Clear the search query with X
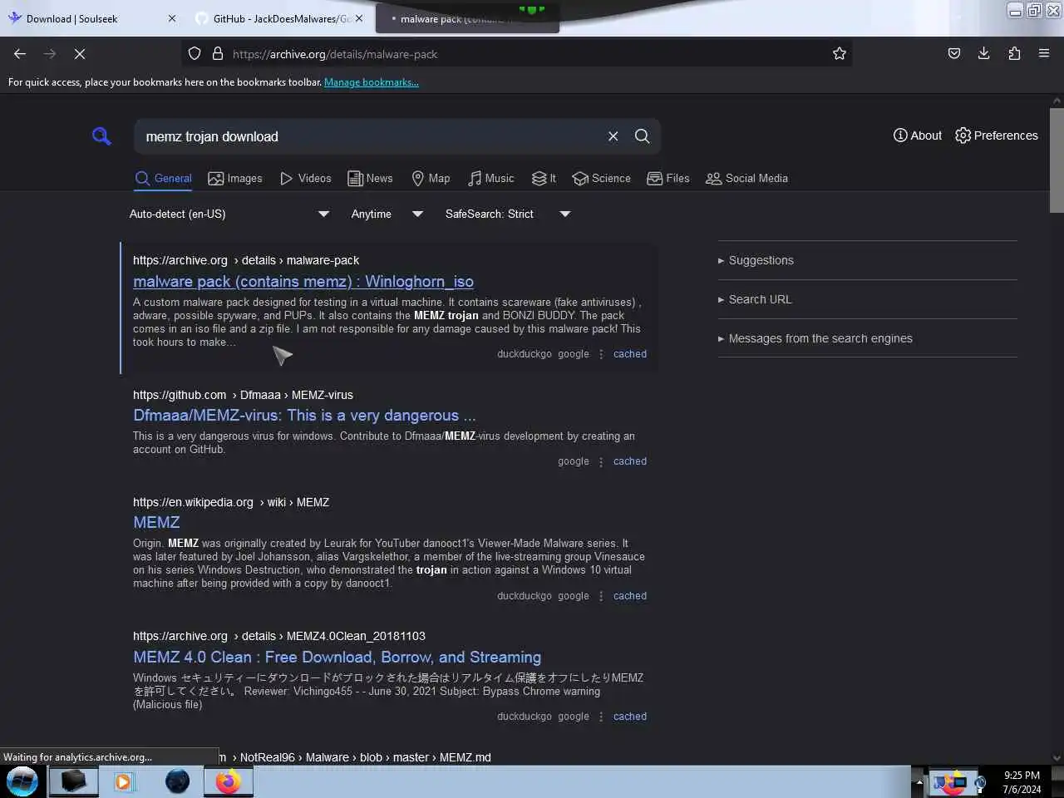The image size is (1064, 798). point(613,136)
